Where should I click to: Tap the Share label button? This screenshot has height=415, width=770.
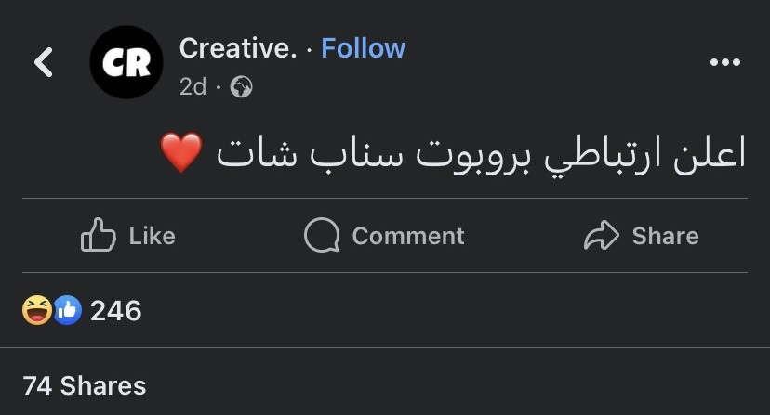666,236
